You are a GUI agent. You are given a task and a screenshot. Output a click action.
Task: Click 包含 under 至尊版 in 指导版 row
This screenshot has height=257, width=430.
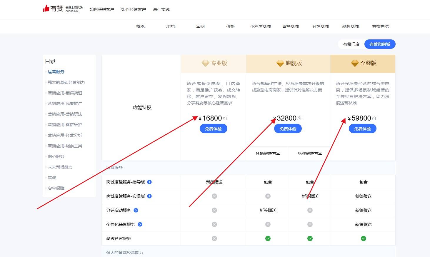pos(364,182)
